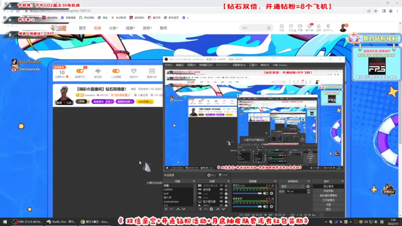This screenshot has height=226, width=402.
Task: Open OBS 编辑(E) menu
Action: pos(180,65)
